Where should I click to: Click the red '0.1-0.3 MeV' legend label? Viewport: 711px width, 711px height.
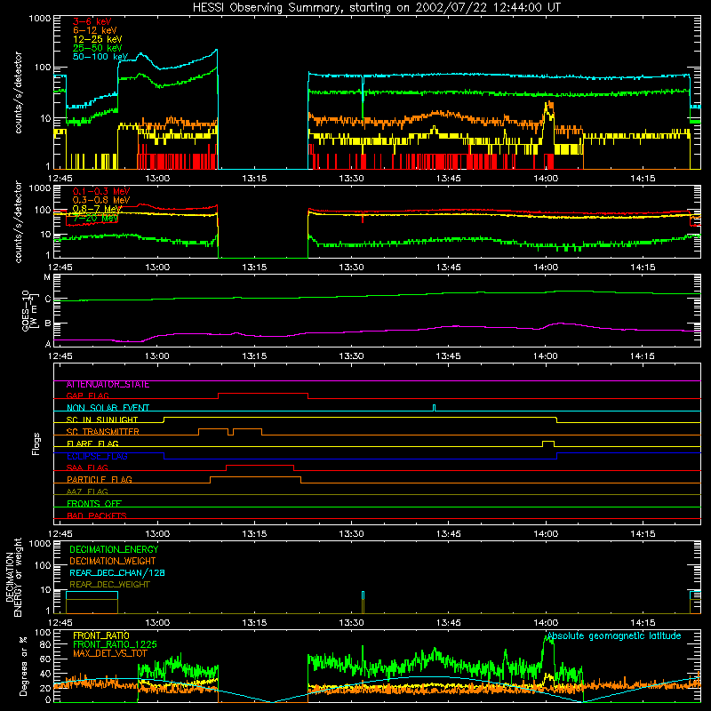click(x=101, y=191)
